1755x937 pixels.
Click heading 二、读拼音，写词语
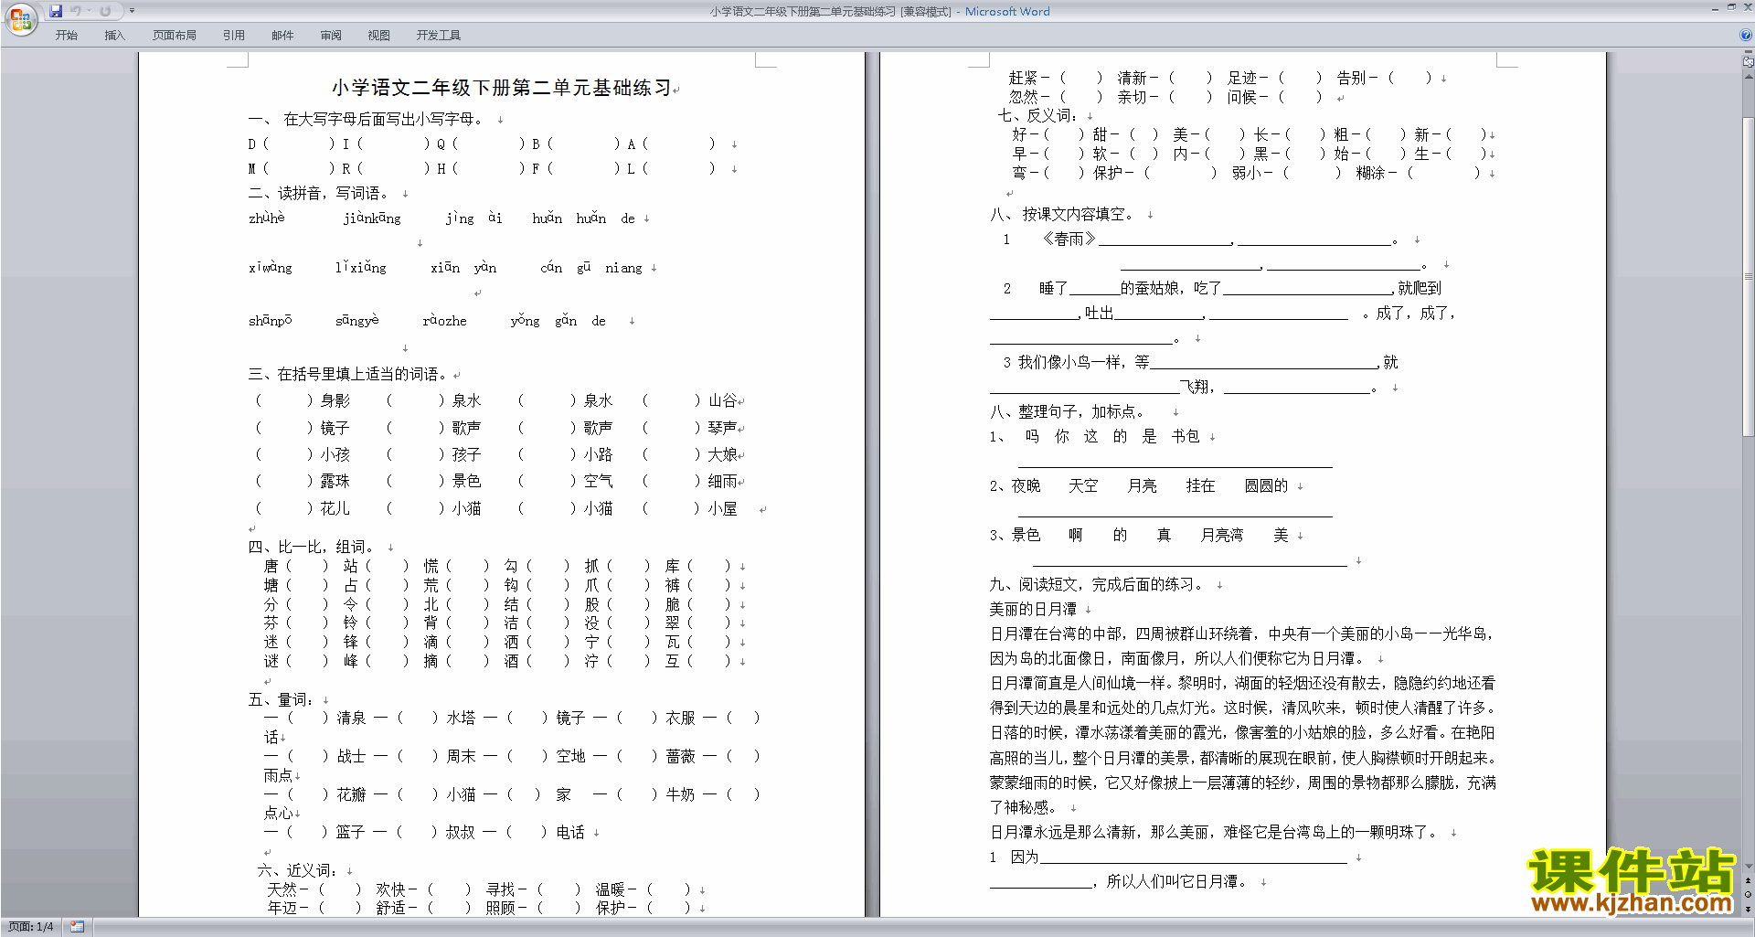318,194
